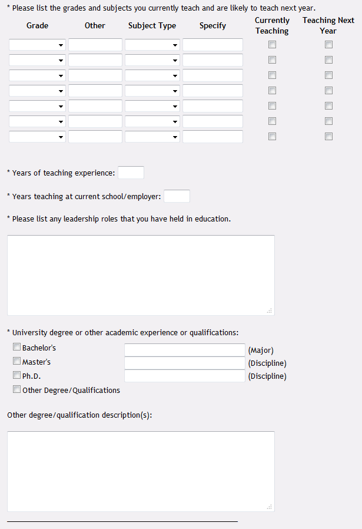Tick last row Teaching Next Year checkbox
The image size is (362, 529).
point(328,137)
